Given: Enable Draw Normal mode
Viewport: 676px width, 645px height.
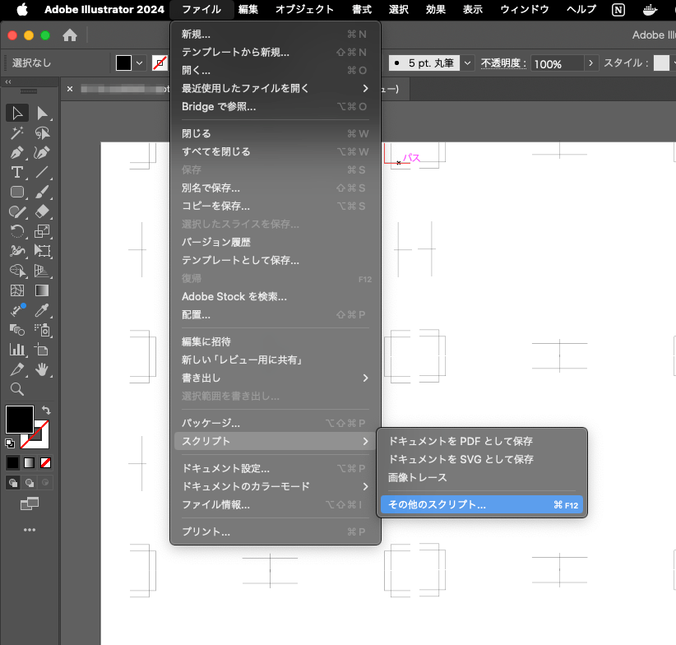Looking at the screenshot, I should point(13,483).
